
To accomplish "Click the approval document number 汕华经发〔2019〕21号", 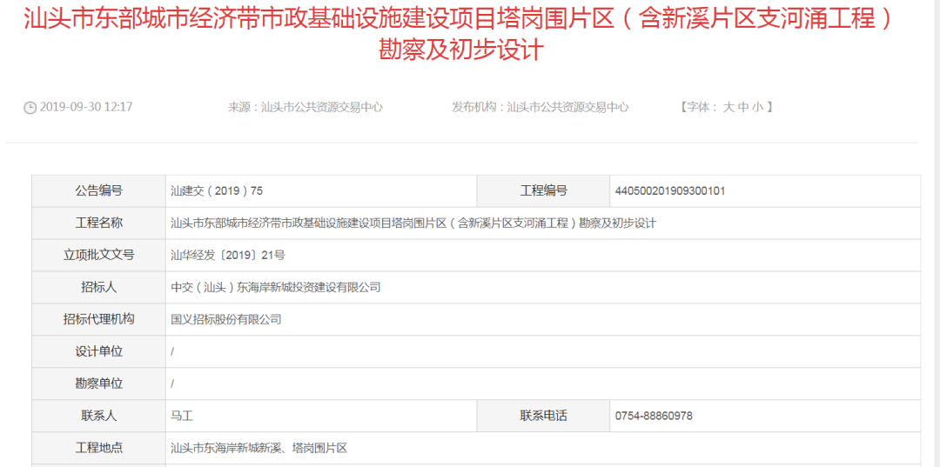I will [x=228, y=256].
